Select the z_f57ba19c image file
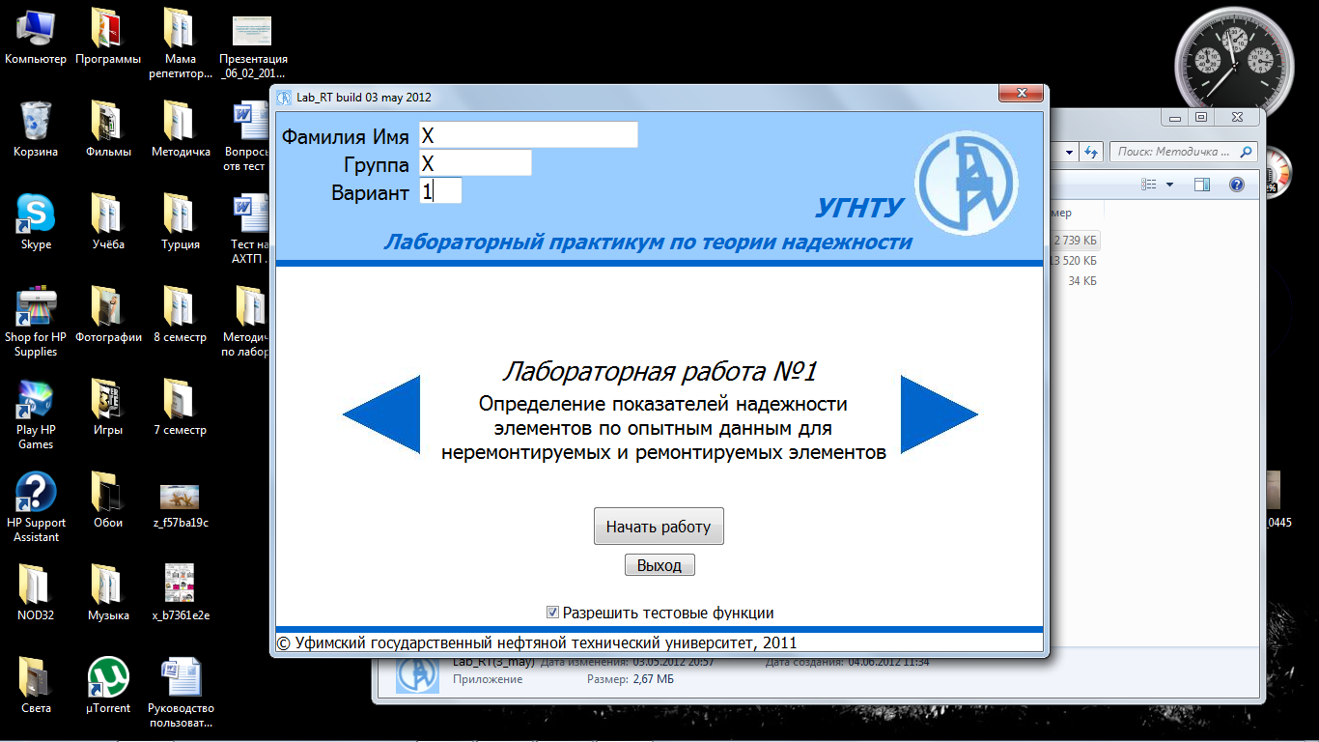This screenshot has height=742, width=1319. [181, 505]
